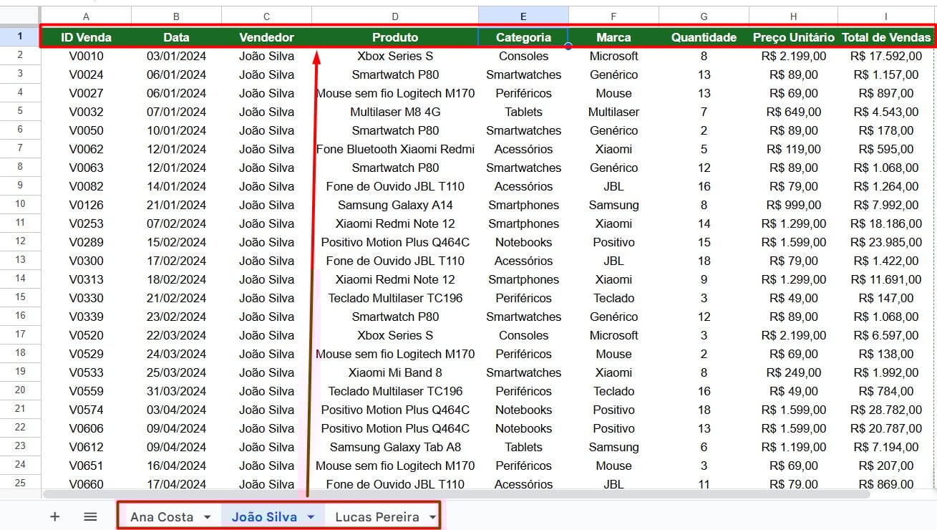Select the 'Consoles' cell in row 2

[x=523, y=56]
